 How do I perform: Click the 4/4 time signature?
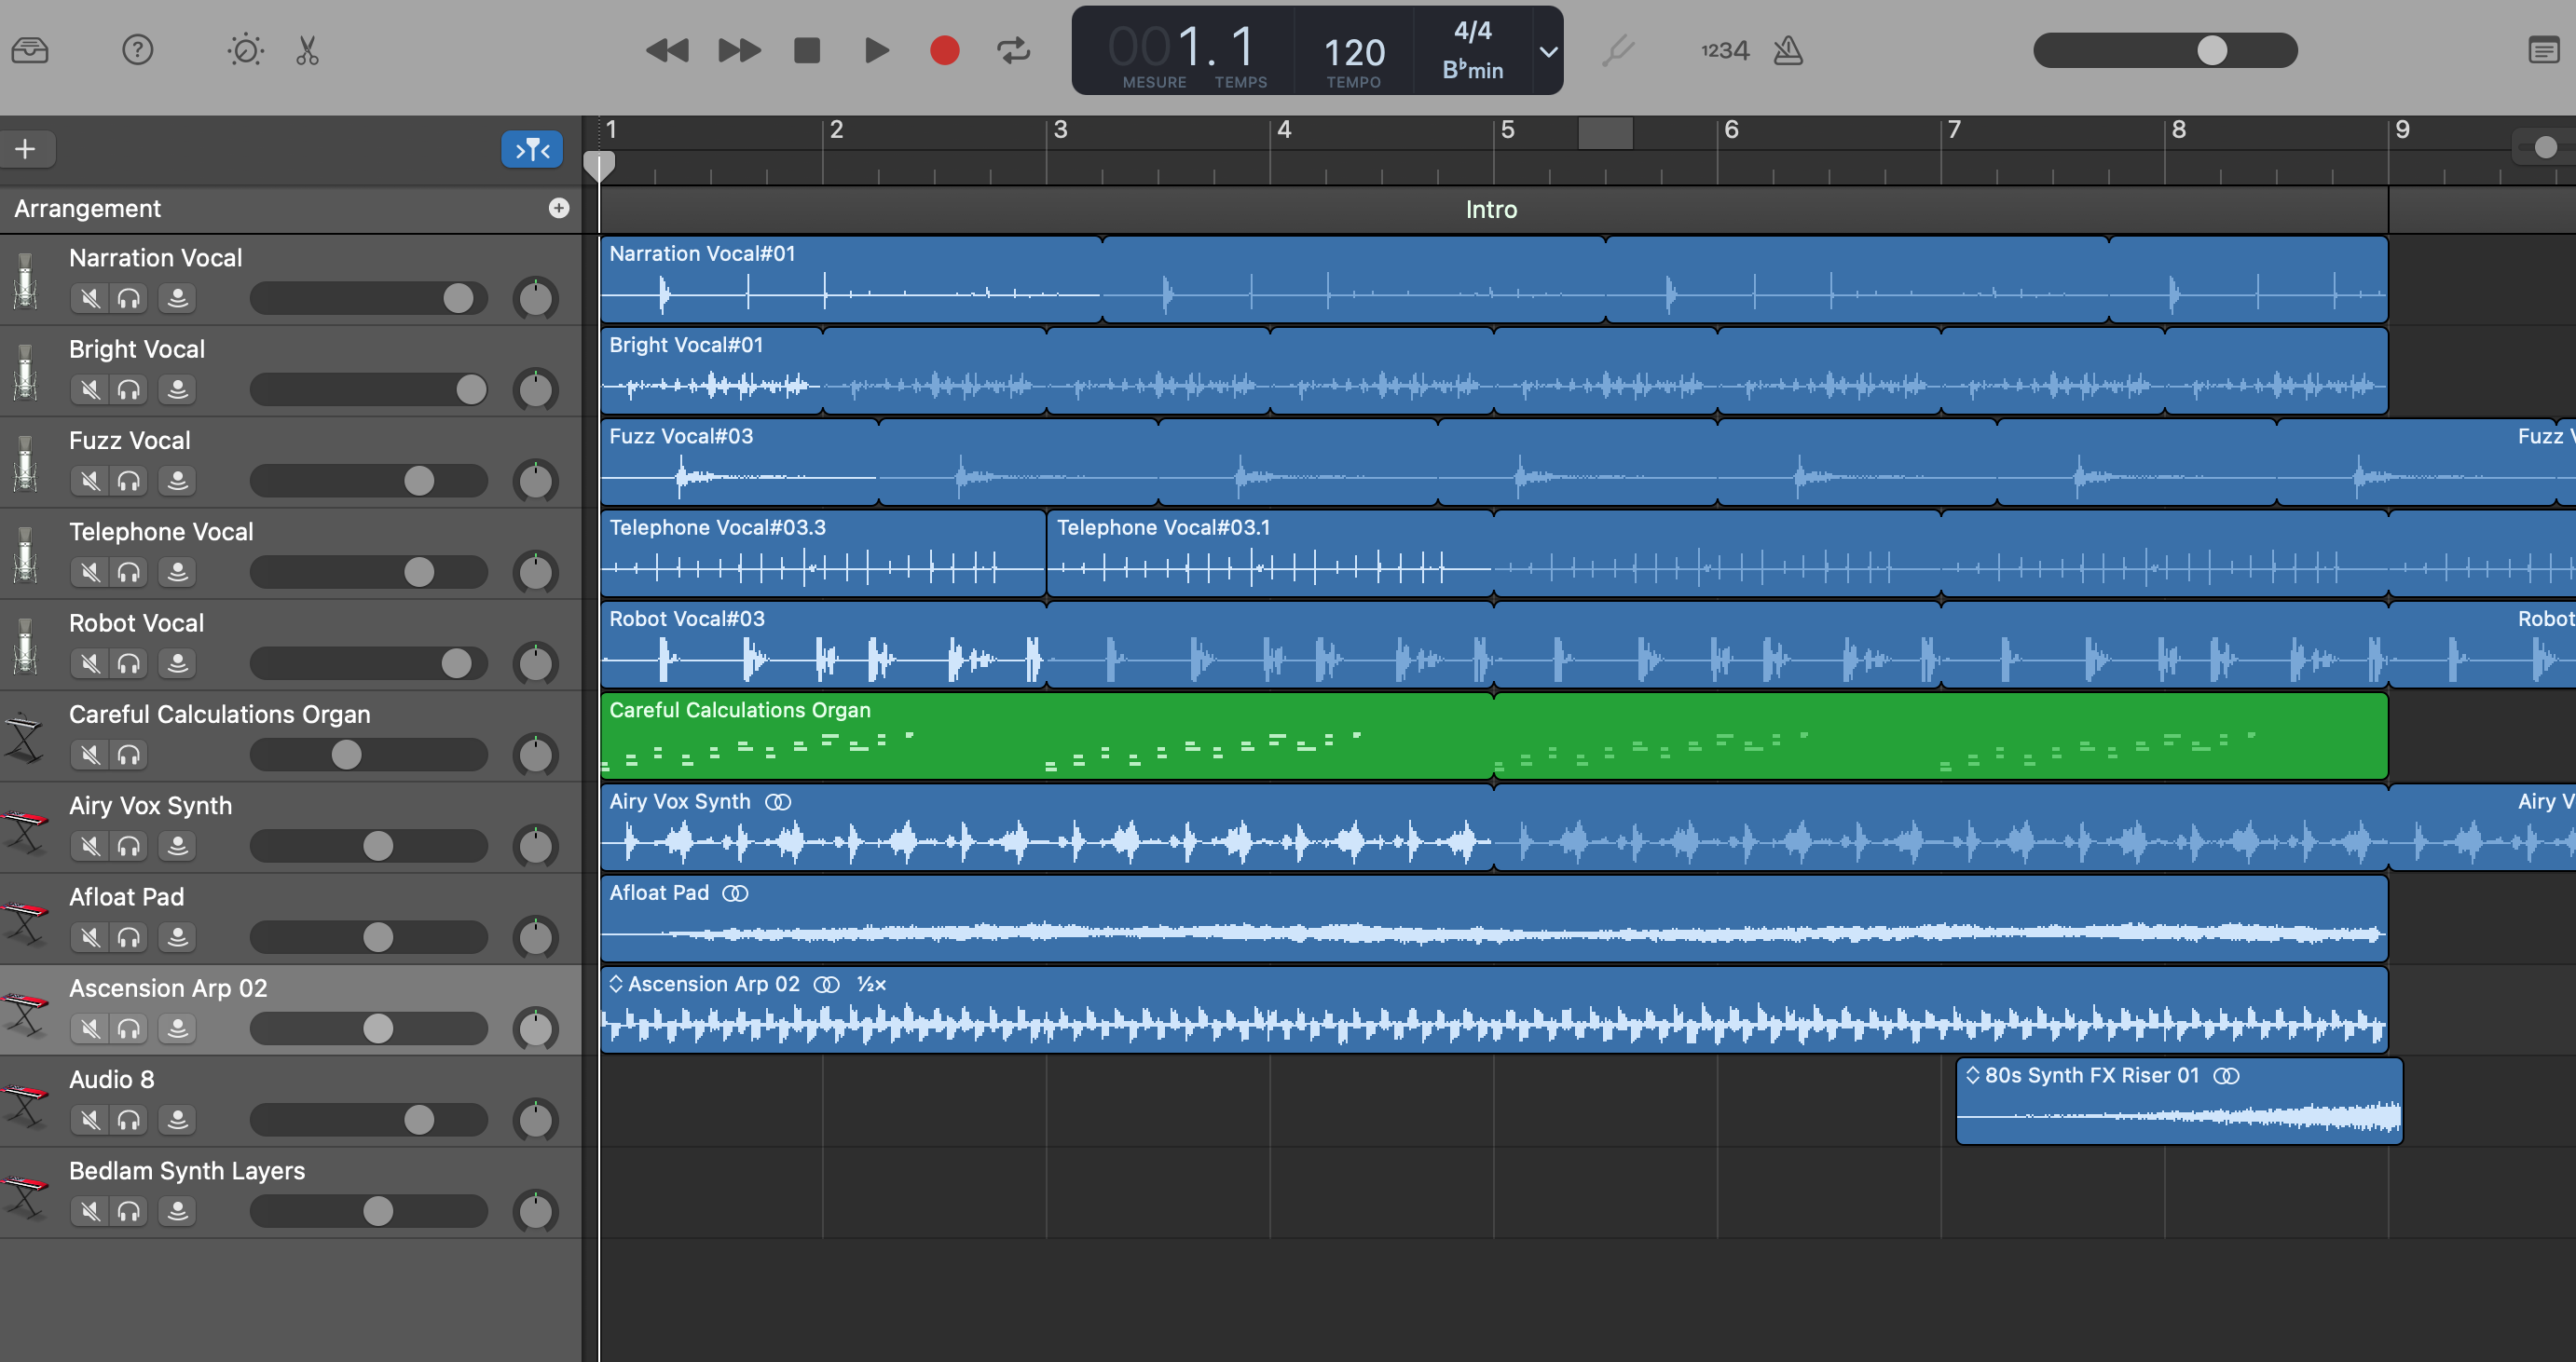(1473, 31)
